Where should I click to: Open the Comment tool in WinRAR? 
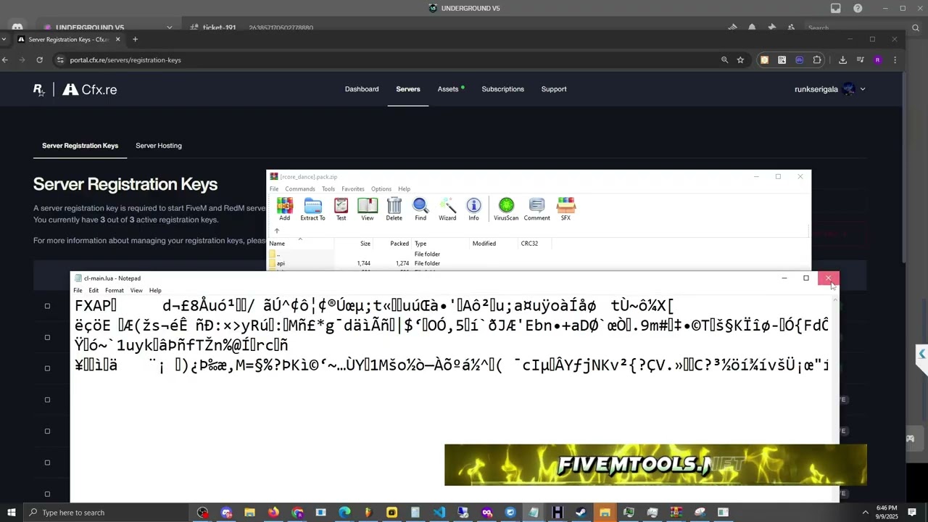point(536,209)
